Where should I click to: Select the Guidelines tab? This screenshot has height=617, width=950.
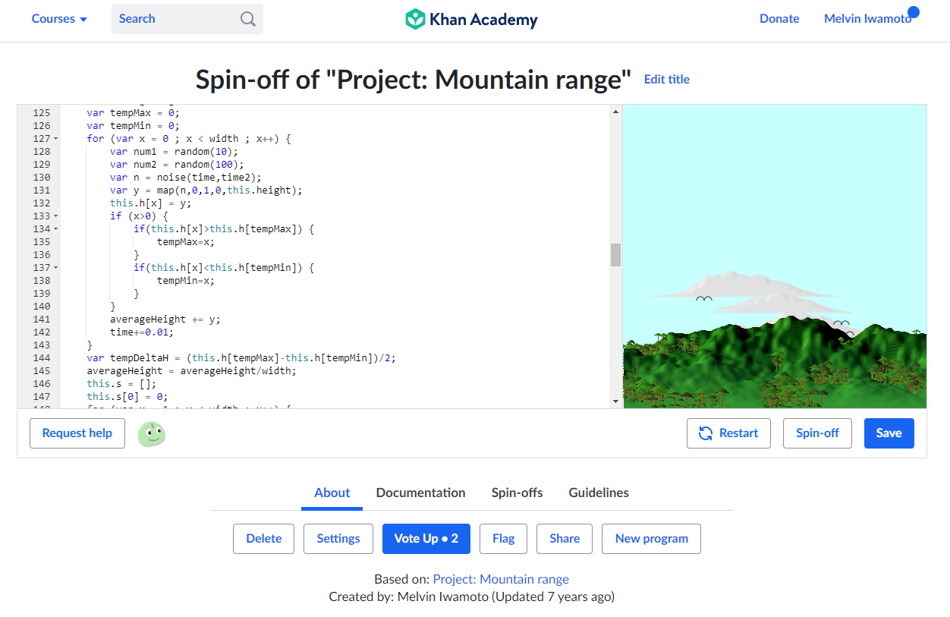[x=599, y=493]
